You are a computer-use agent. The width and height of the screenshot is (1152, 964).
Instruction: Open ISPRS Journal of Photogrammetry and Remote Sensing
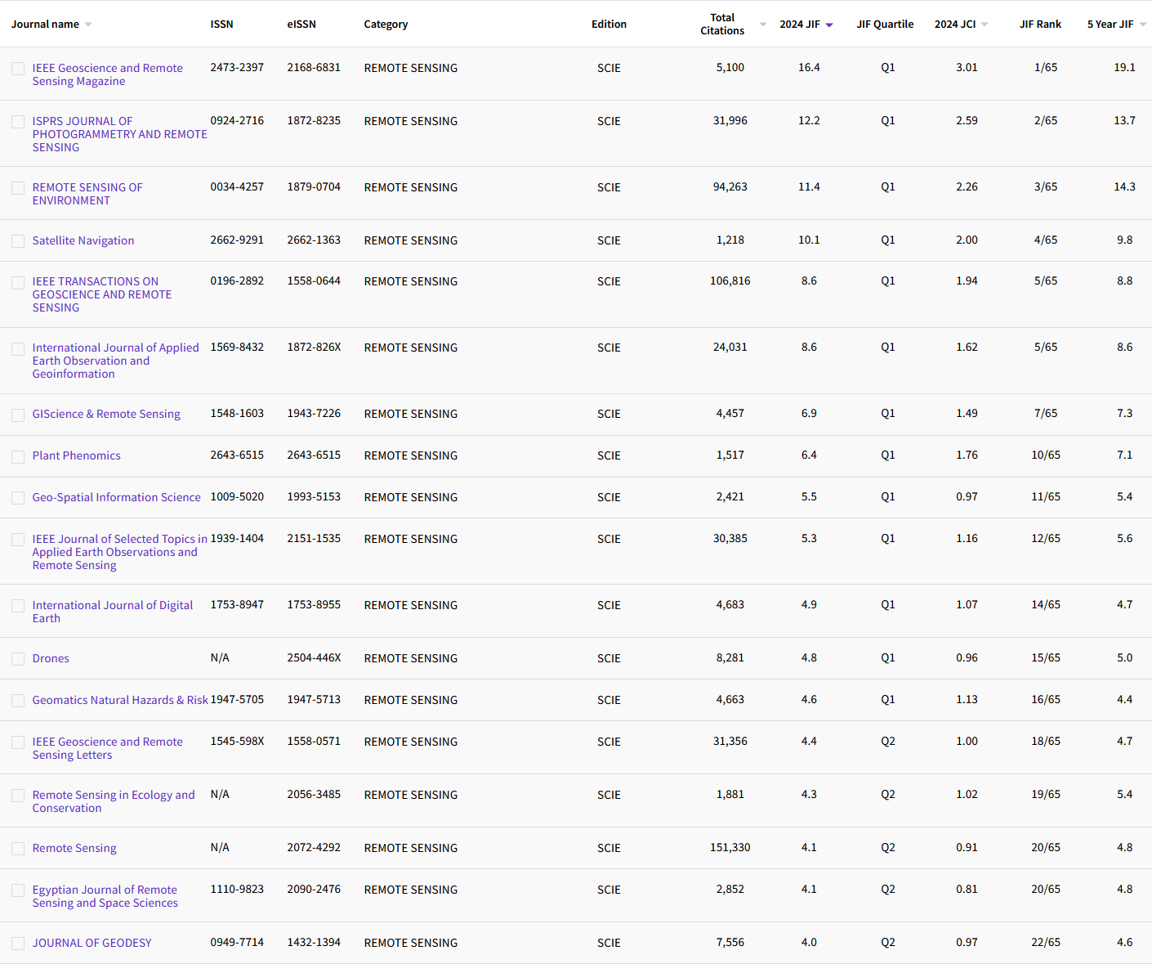coord(120,134)
